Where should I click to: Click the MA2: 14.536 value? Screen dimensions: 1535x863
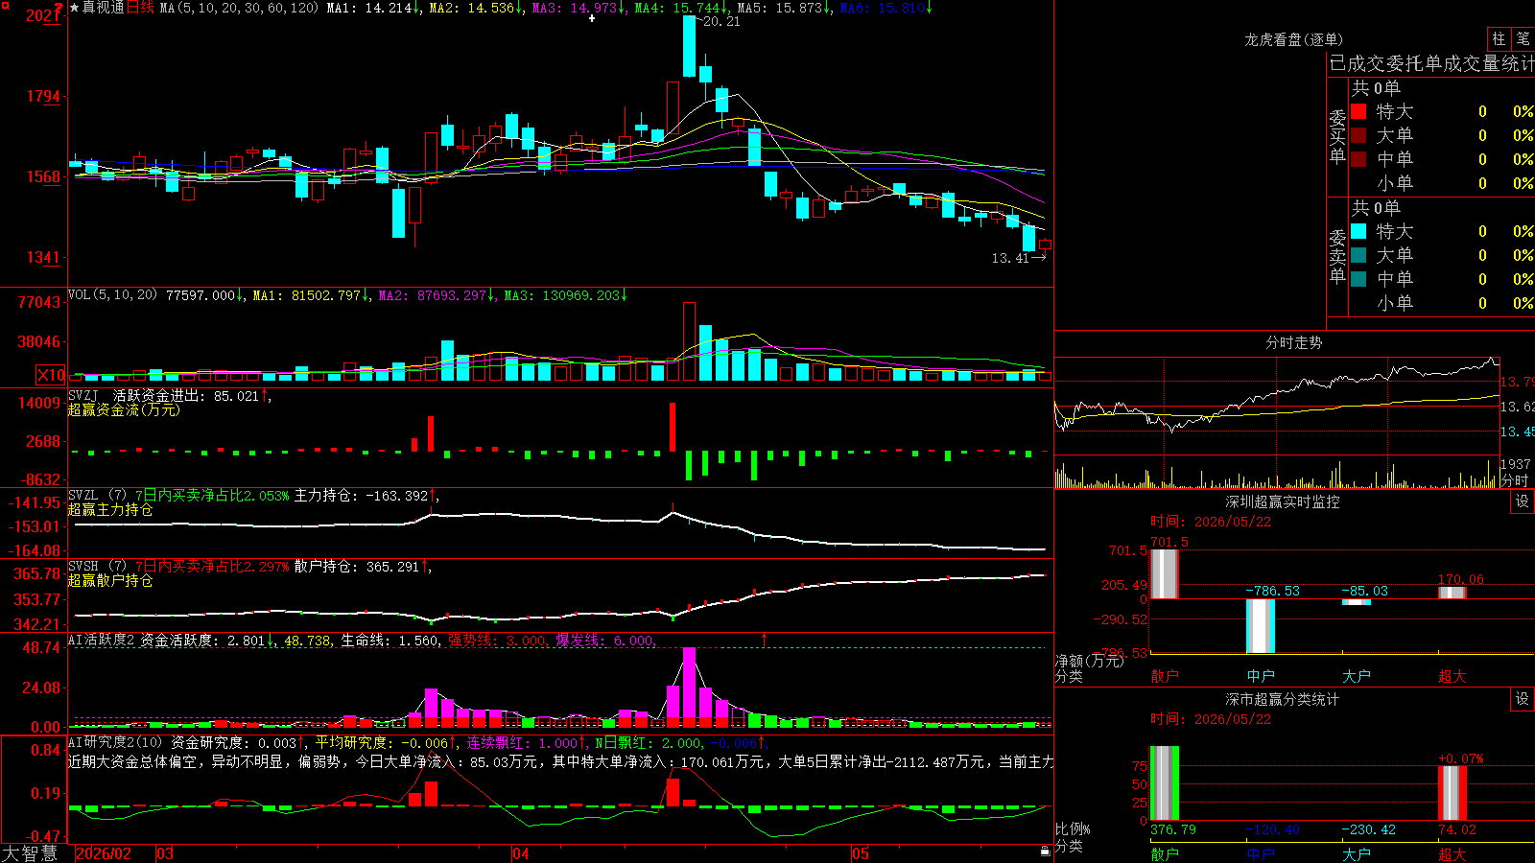475,8
